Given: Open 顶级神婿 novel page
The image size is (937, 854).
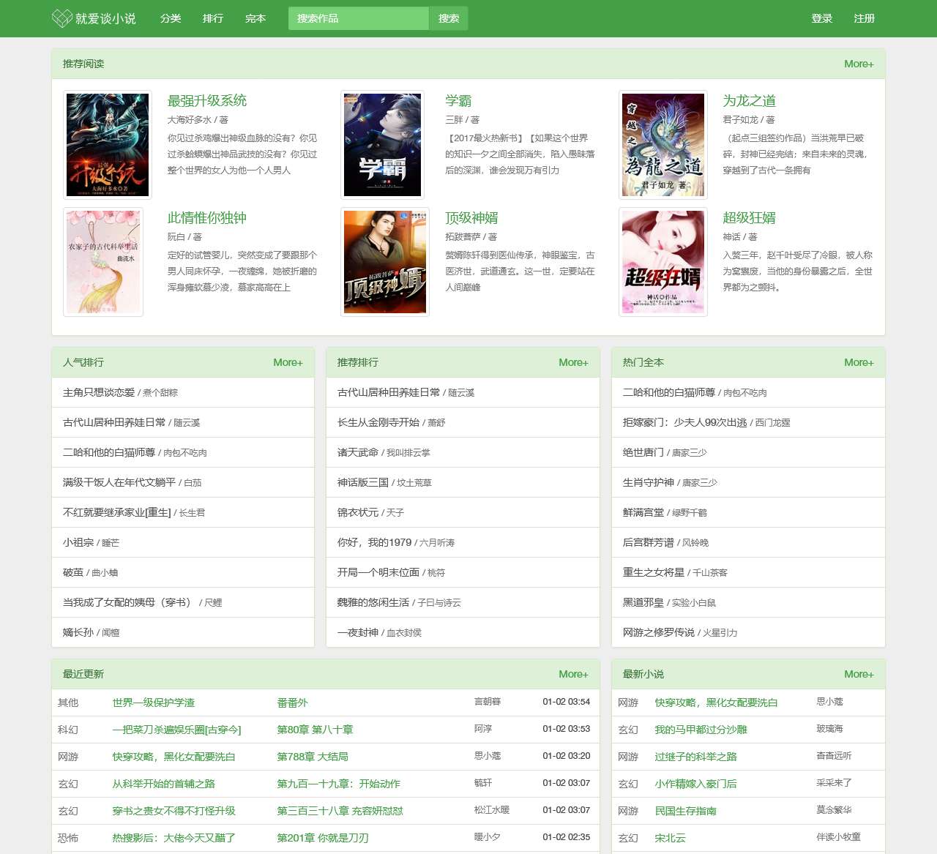Looking at the screenshot, I should (471, 217).
